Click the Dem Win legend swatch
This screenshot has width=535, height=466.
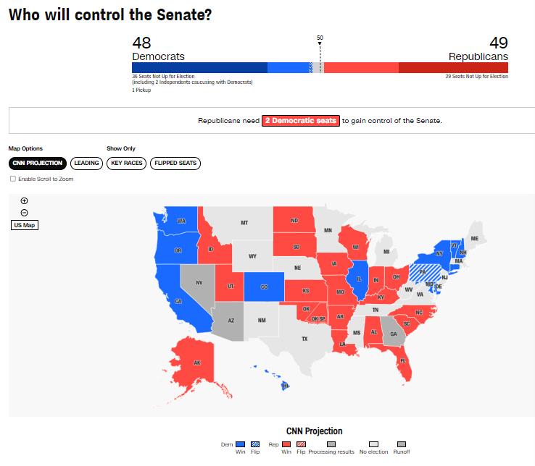coord(241,444)
